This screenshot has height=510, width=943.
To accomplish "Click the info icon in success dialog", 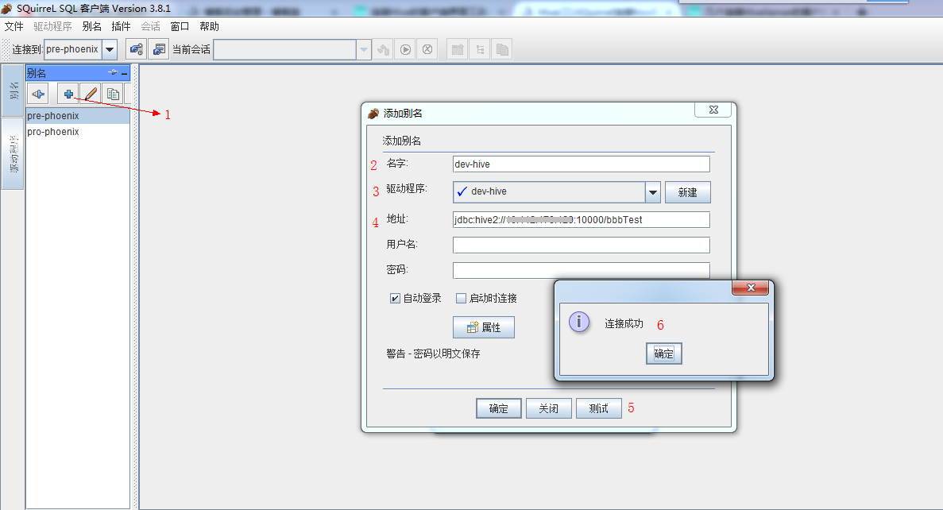I will [x=579, y=322].
